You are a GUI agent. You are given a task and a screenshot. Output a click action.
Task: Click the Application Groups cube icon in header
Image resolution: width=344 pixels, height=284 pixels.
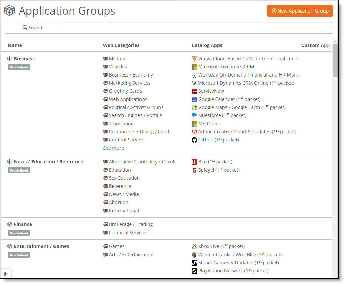(9, 10)
